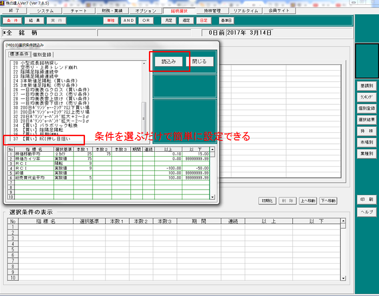The image size is (379, 296).
Task: Switch to the 個別登録 tab in the dialog
Action: click(43, 55)
